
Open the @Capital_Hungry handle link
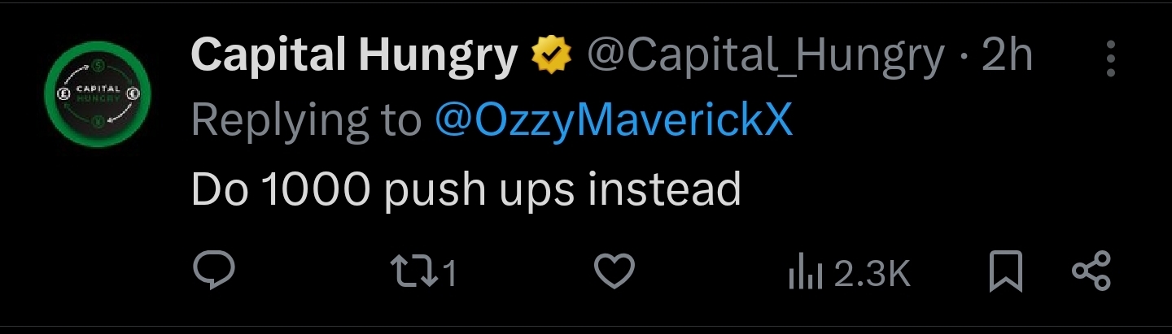point(765,57)
